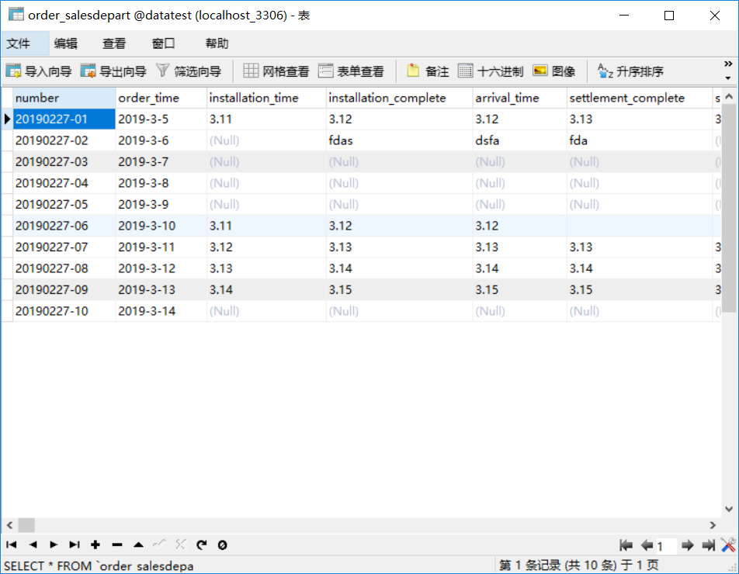This screenshot has height=574, width=739.
Task: Jump to the first page
Action: 626,545
